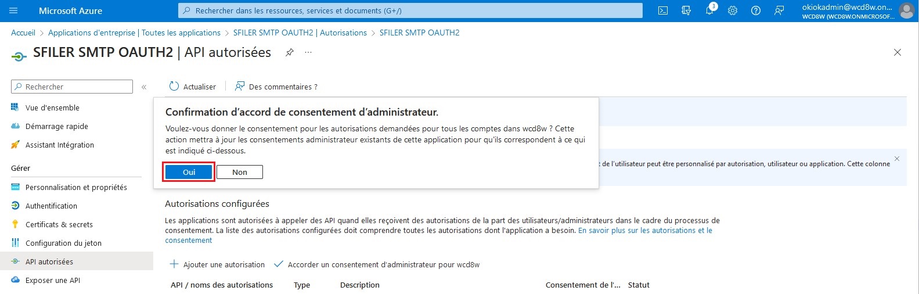Viewport: 919px width, 294px height.
Task: Click the Démarrage rapide cloud icon
Action: pos(15,126)
